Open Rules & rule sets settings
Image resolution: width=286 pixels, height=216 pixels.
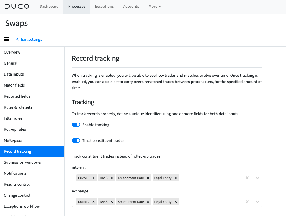click(32, 107)
